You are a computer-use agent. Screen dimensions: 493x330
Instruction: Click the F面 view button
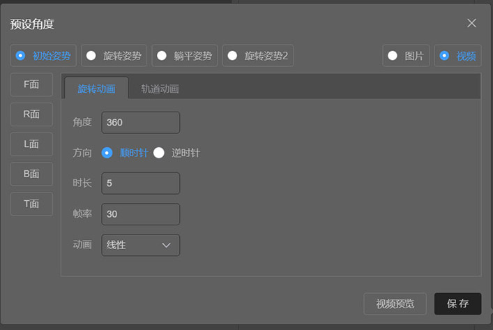click(31, 84)
